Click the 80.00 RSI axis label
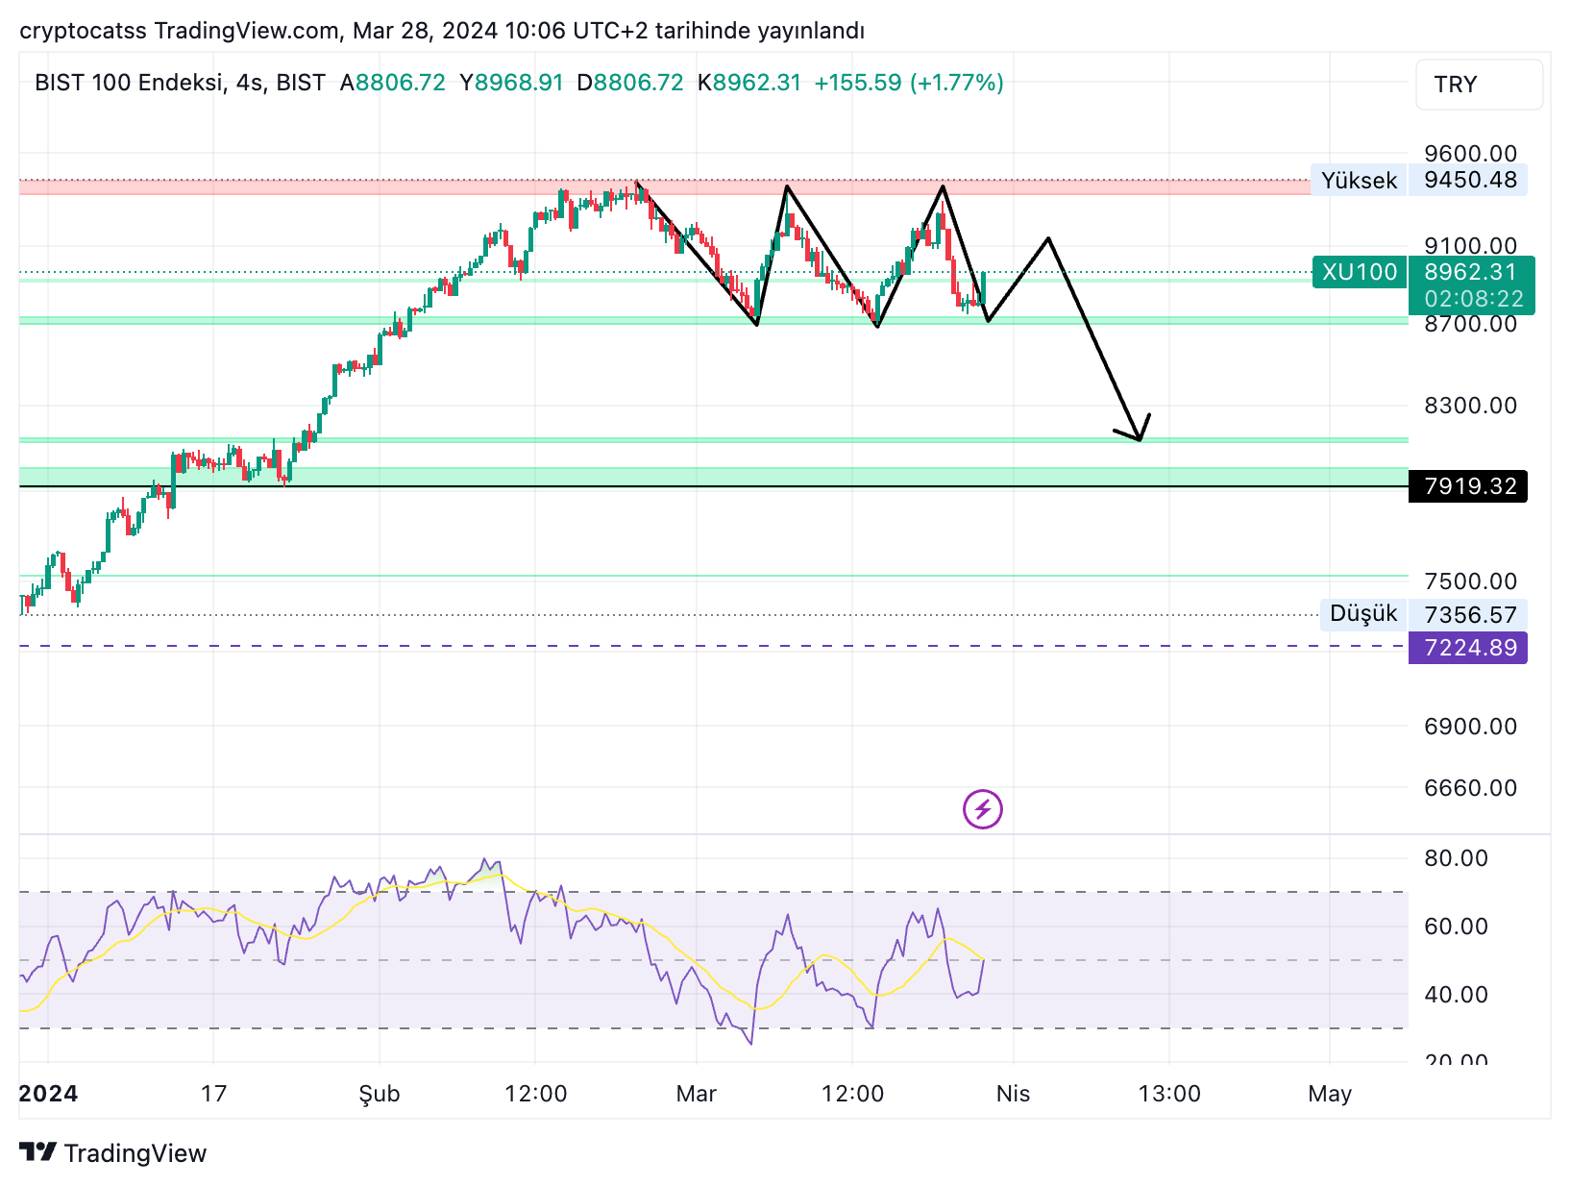Viewport: 1570px width, 1186px height. 1456,858
